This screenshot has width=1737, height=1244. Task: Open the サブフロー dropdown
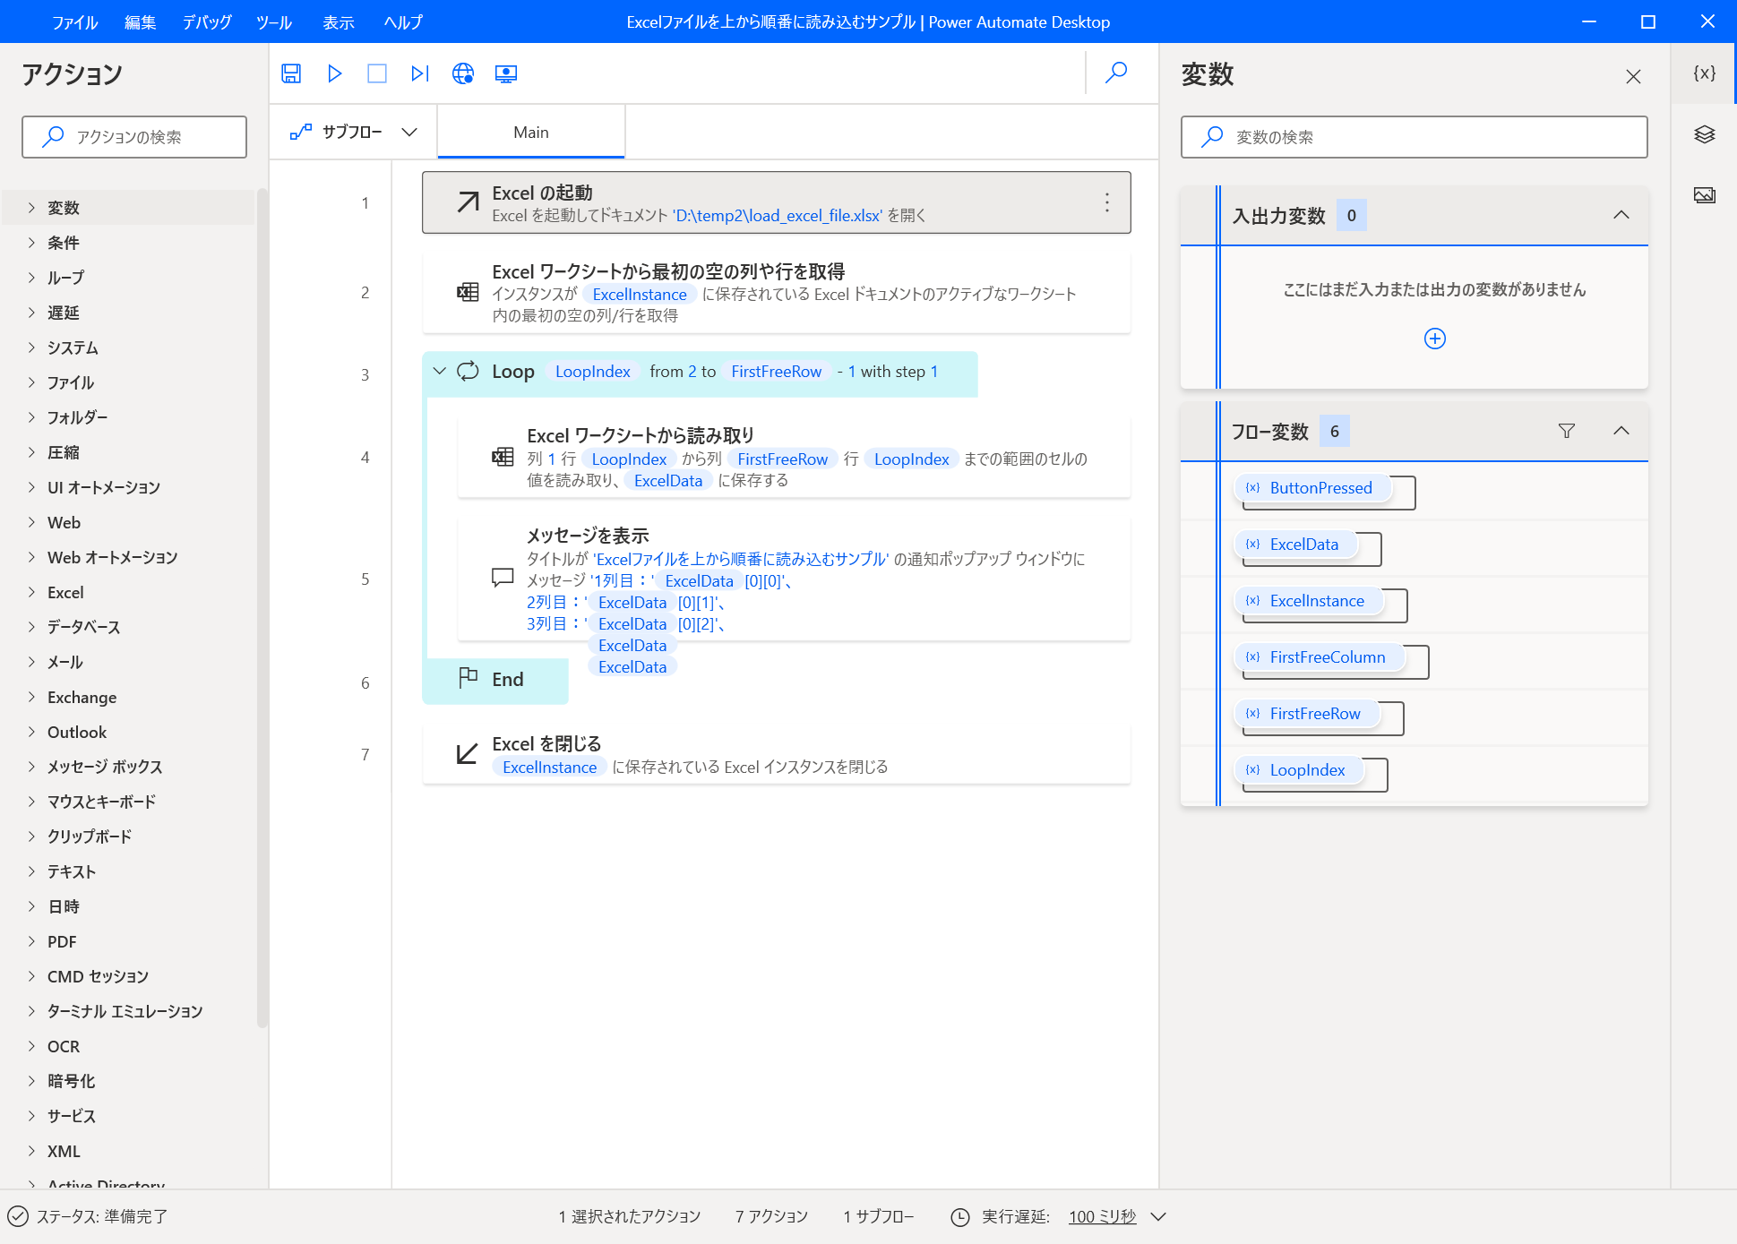click(x=354, y=133)
